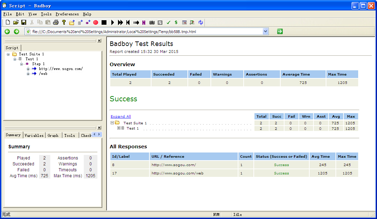
Task: Click the camera screenshot capture icon
Action: point(152,23)
